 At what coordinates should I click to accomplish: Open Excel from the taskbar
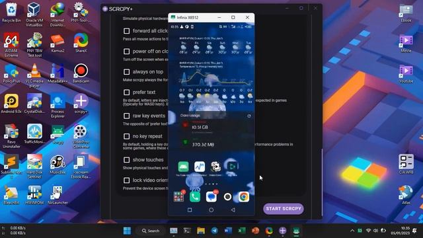point(242,231)
